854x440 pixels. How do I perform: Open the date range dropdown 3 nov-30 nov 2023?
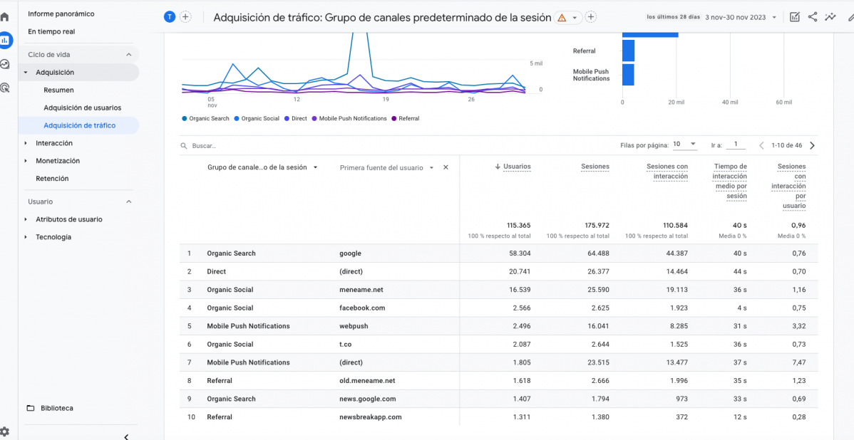pyautogui.click(x=741, y=17)
